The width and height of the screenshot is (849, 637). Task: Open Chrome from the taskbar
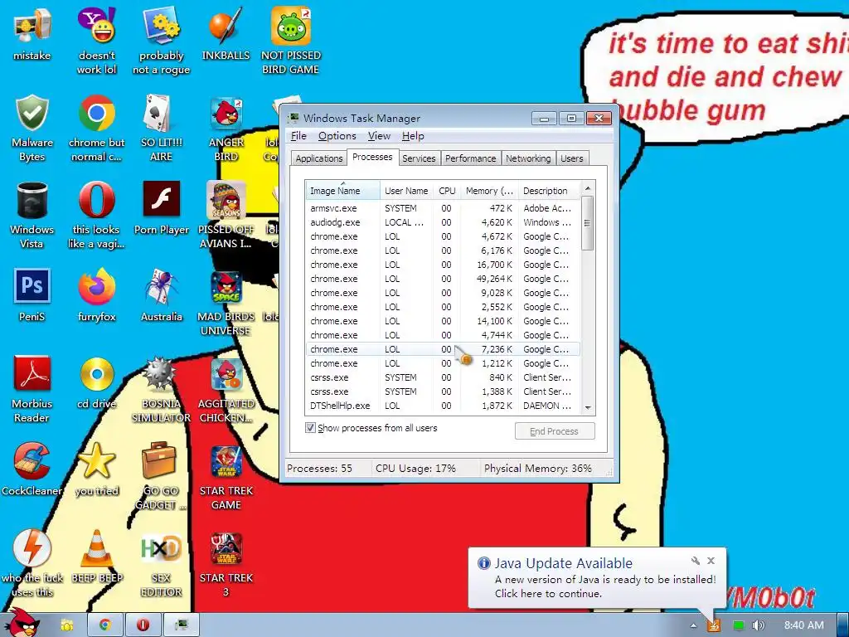click(105, 625)
